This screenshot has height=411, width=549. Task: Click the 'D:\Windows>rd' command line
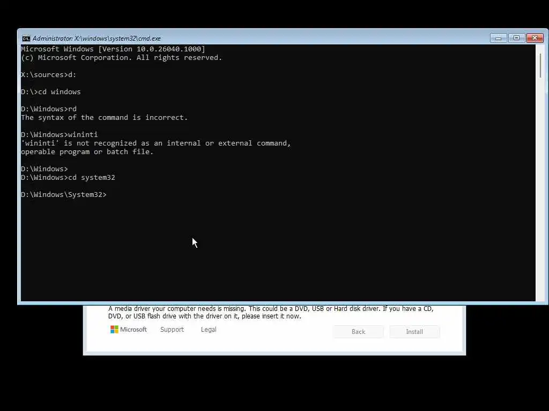[49, 109]
